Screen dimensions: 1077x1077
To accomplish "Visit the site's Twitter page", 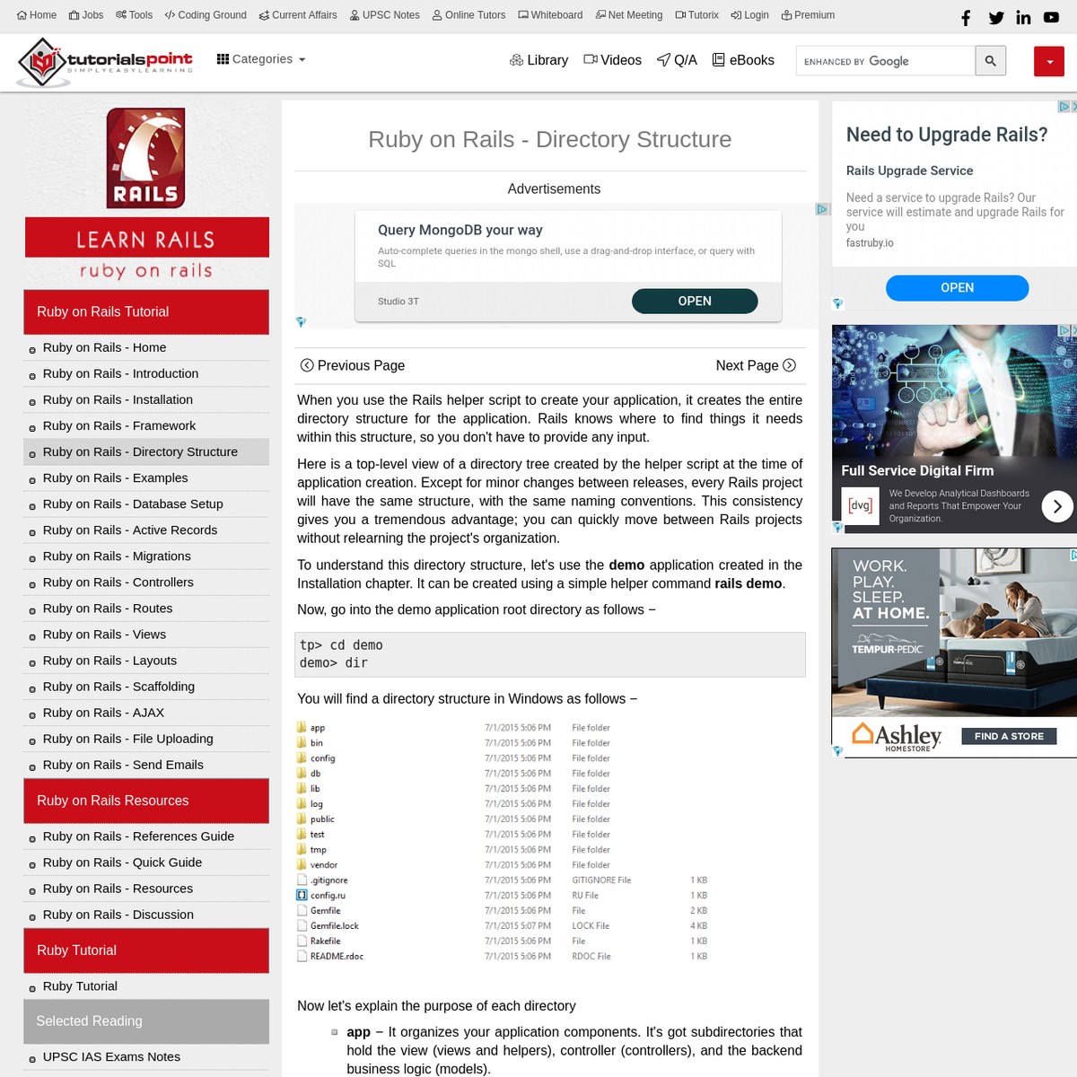I will (x=996, y=17).
